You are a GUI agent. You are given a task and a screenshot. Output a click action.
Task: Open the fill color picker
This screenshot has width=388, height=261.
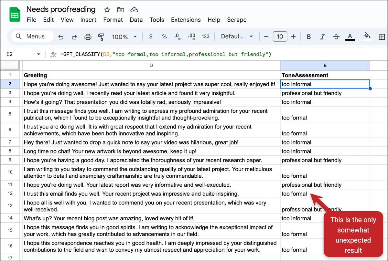[367, 36]
